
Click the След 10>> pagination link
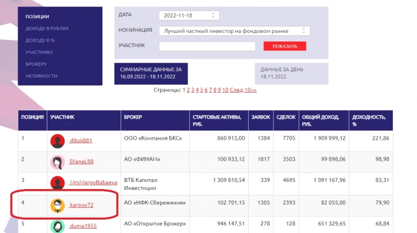pyautogui.click(x=243, y=90)
